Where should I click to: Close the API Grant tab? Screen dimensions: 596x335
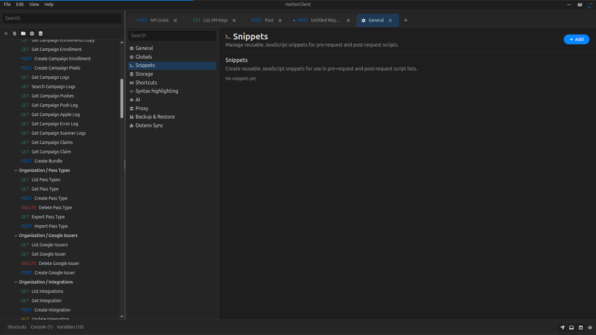[x=176, y=20]
